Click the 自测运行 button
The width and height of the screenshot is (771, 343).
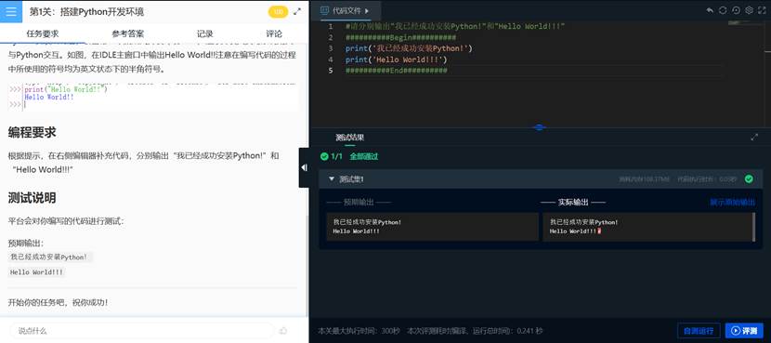click(x=699, y=331)
